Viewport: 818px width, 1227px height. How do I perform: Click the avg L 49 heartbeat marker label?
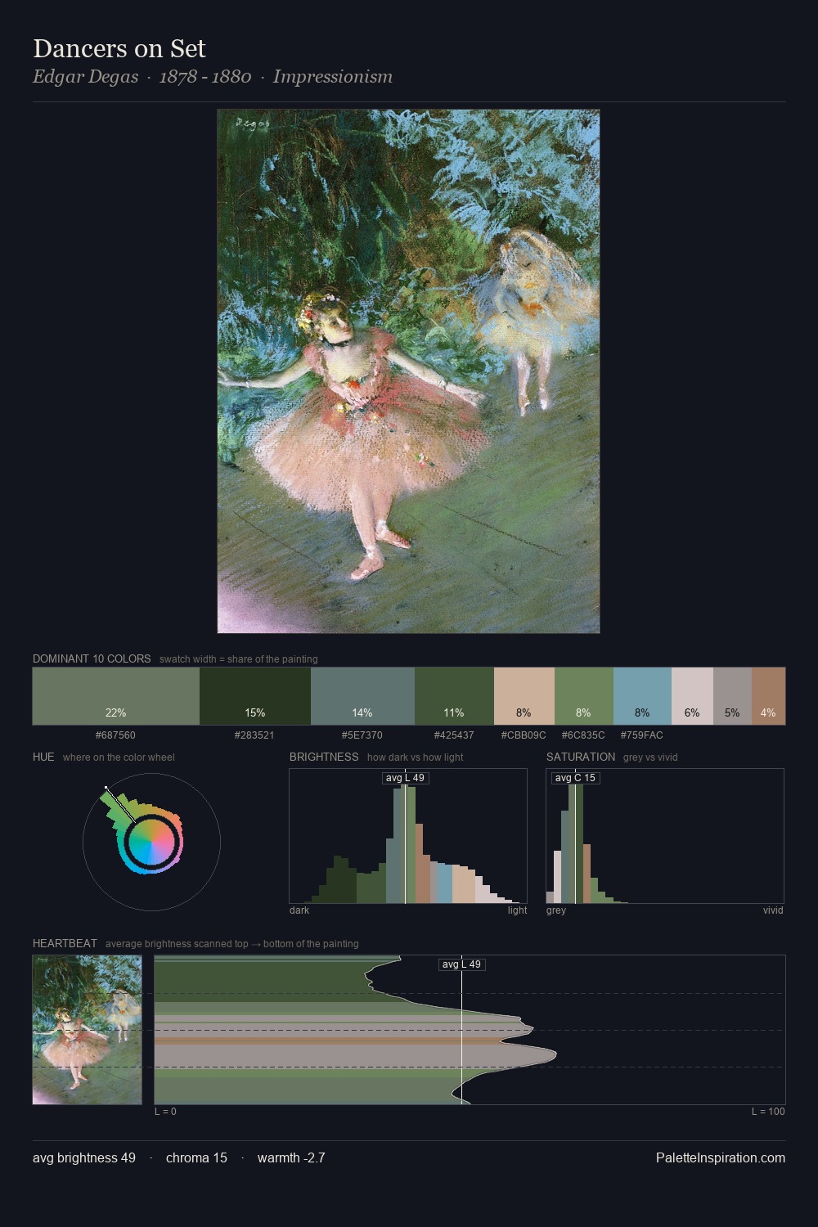[461, 964]
